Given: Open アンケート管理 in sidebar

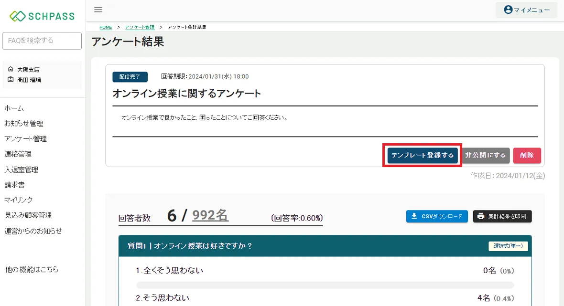Looking at the screenshot, I should coord(25,138).
